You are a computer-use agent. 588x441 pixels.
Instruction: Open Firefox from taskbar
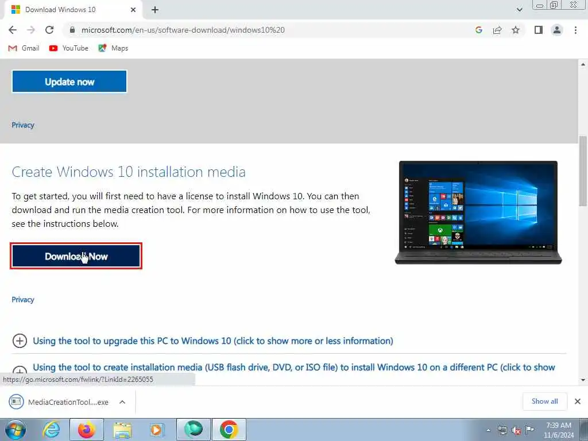click(x=87, y=430)
